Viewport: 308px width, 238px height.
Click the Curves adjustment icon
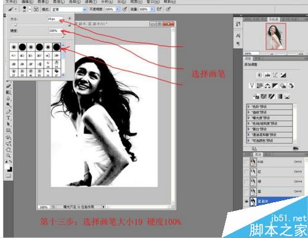click(x=275, y=75)
